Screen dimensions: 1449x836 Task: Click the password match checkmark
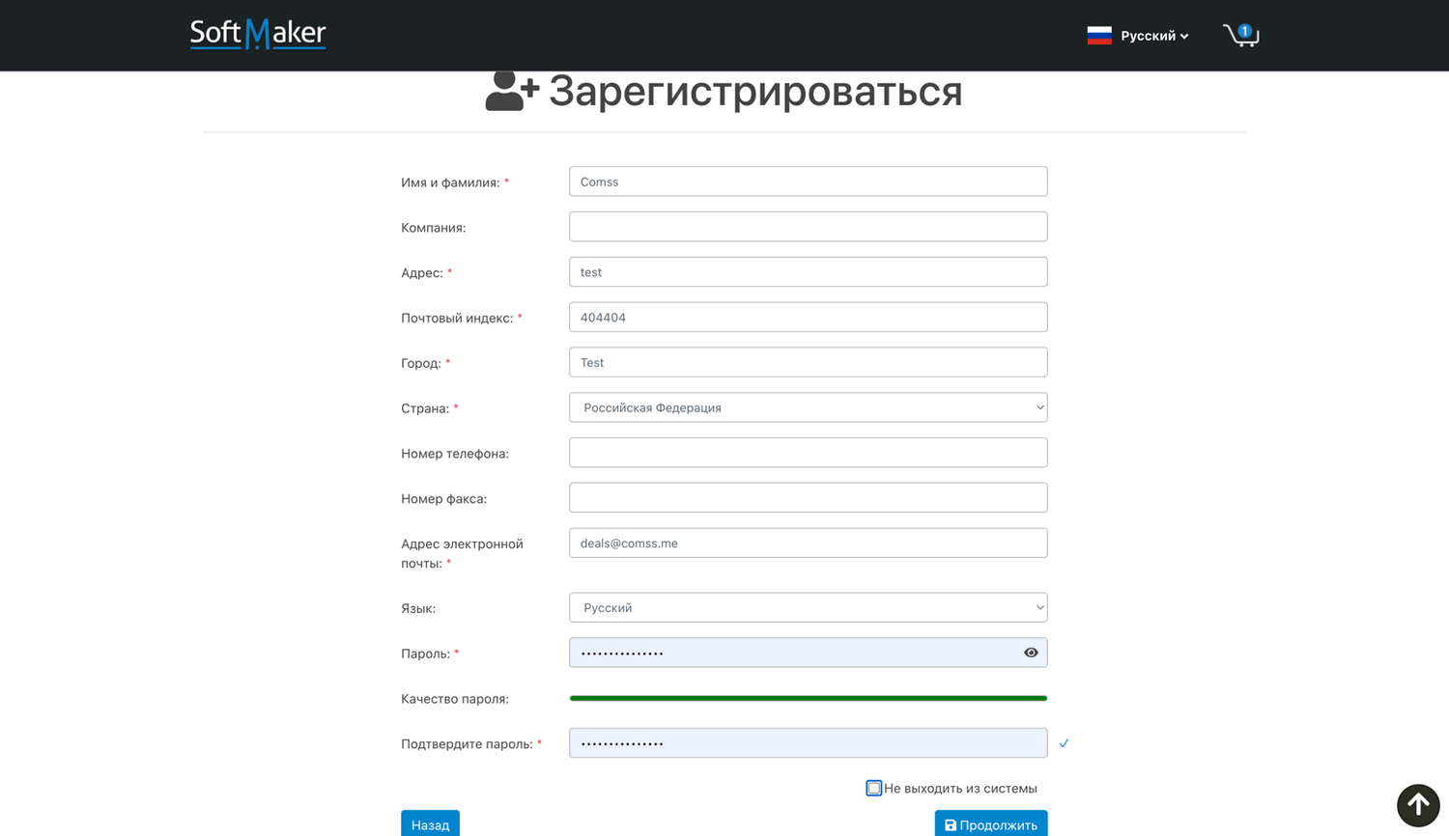[x=1064, y=743]
